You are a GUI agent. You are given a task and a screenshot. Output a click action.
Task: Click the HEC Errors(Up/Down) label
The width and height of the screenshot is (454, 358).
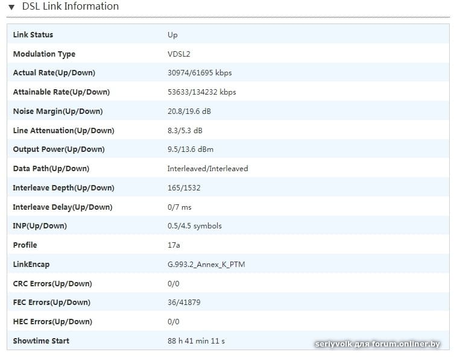(52, 322)
